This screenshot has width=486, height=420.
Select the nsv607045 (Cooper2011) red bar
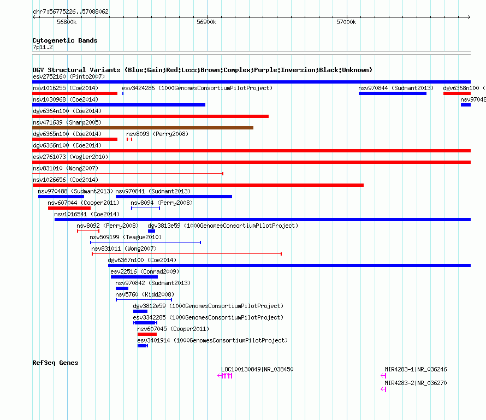(147, 334)
